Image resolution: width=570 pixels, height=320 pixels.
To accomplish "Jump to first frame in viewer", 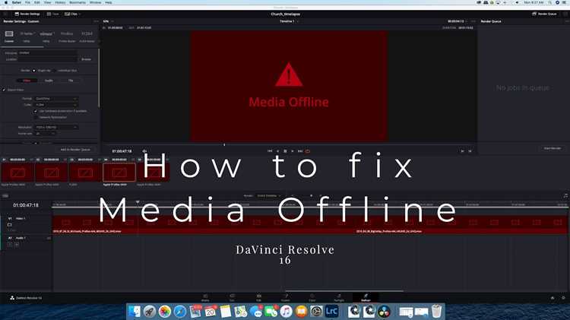I will coord(270,151).
